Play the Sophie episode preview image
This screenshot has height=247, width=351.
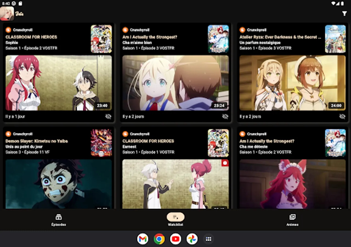pyautogui.click(x=59, y=83)
